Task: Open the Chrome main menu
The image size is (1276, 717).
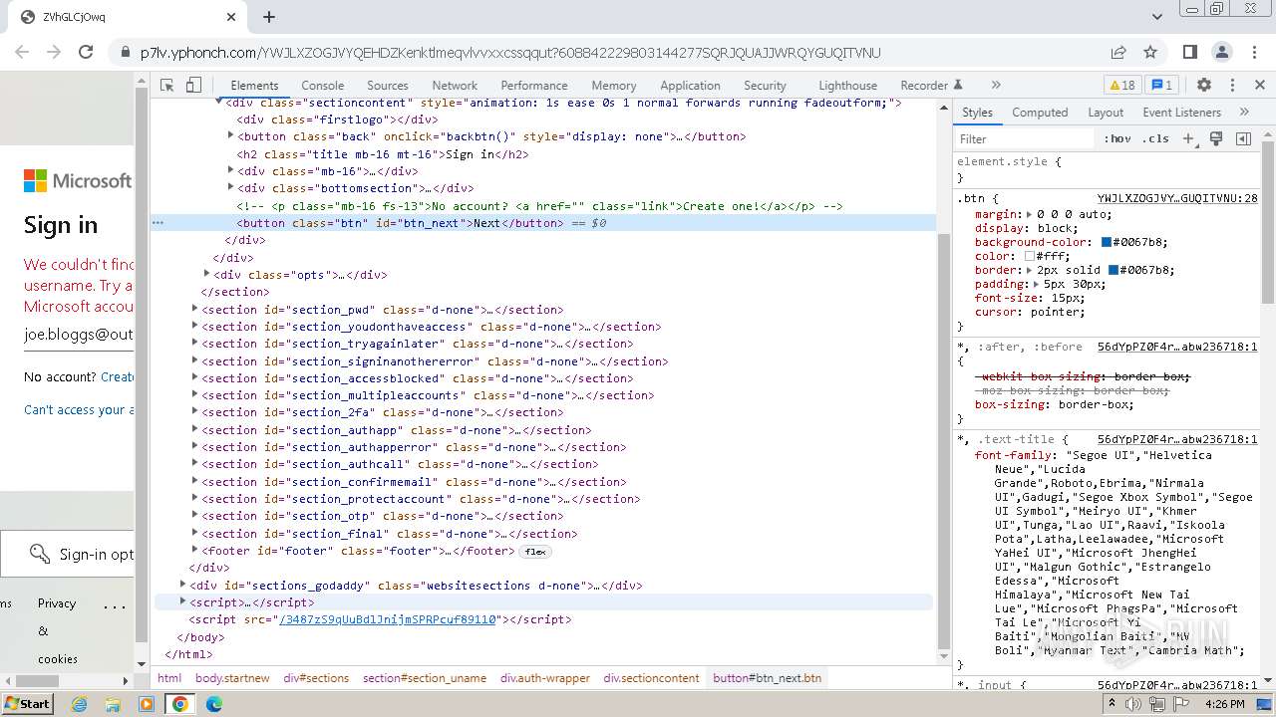Action: [1254, 53]
